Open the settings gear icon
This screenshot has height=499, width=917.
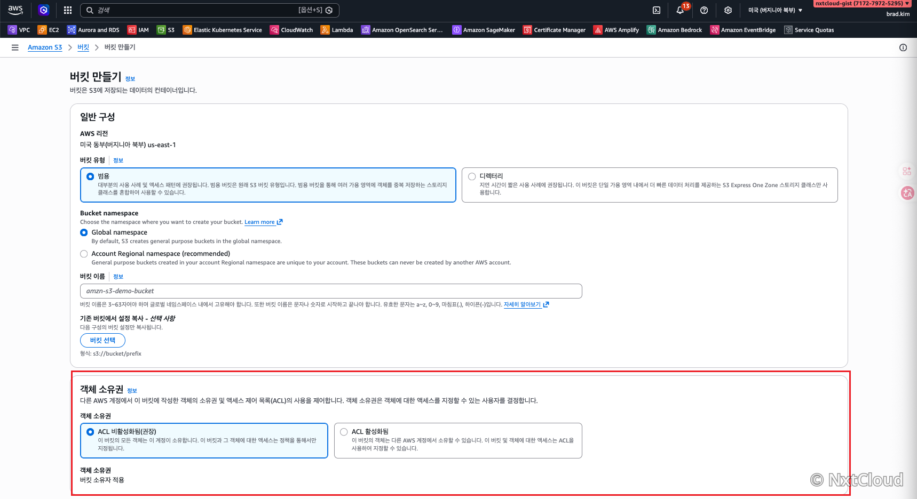(728, 10)
